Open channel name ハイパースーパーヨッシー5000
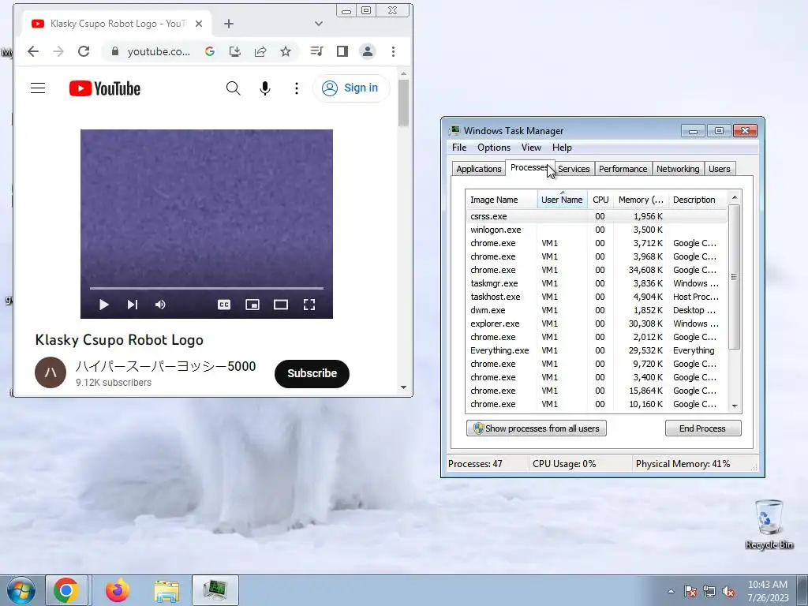Viewport: 808px width, 606px height. tap(166, 366)
